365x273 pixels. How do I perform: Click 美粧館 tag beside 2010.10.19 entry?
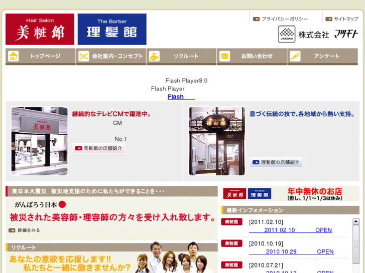click(231, 243)
